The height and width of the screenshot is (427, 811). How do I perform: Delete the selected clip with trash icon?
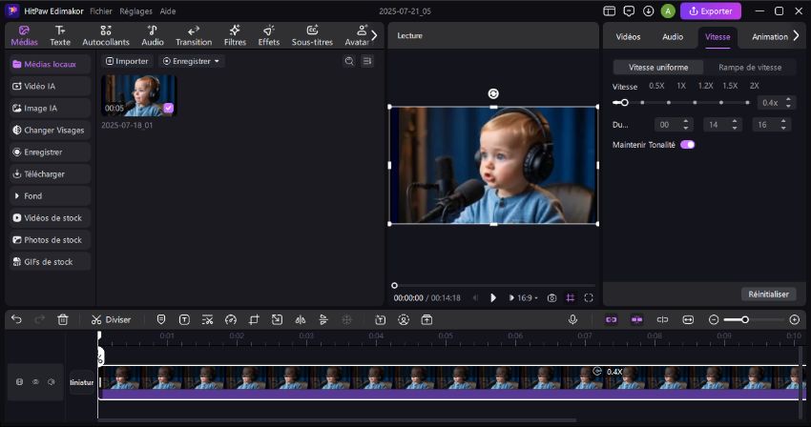(63, 319)
